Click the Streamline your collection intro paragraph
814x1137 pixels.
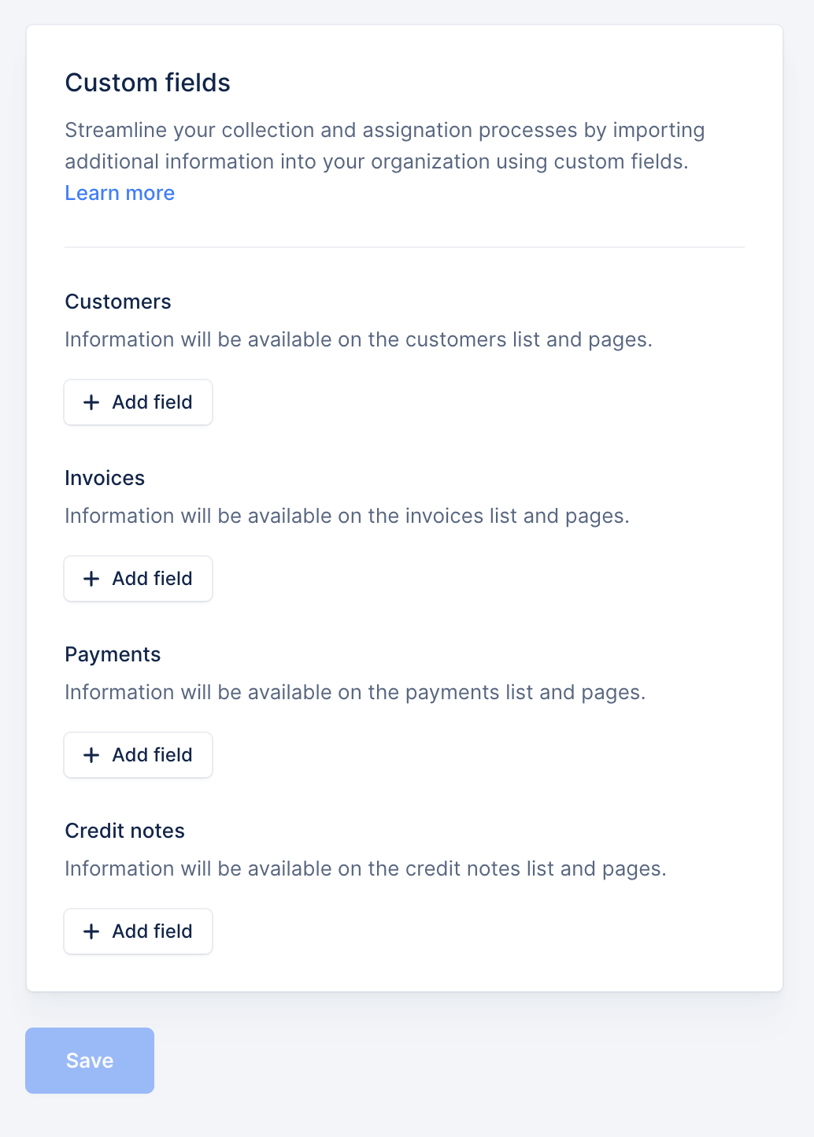385,146
